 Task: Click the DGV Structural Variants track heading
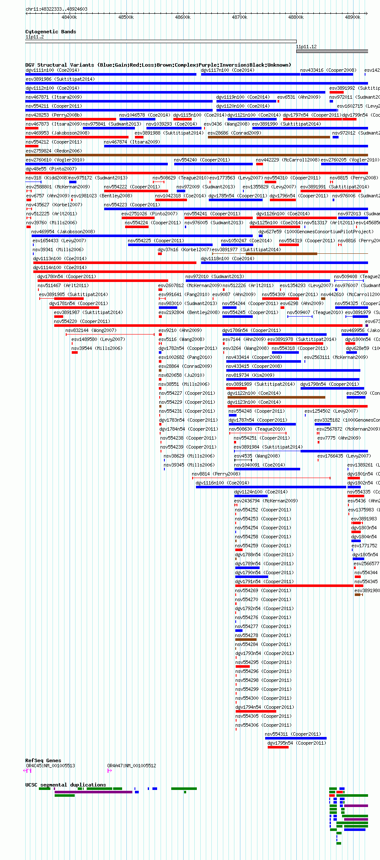point(158,65)
